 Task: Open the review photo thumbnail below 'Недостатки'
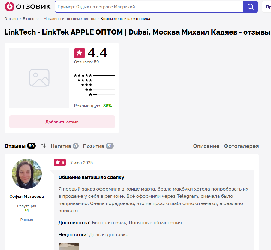coord(69,246)
